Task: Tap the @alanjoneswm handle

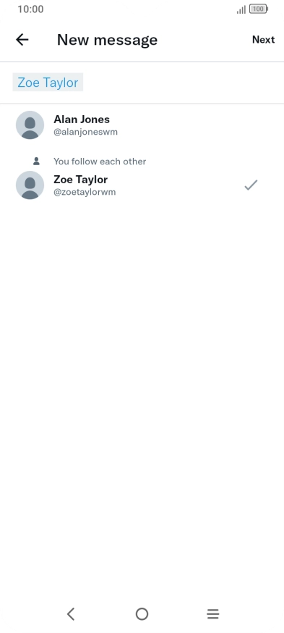Action: pos(86,132)
